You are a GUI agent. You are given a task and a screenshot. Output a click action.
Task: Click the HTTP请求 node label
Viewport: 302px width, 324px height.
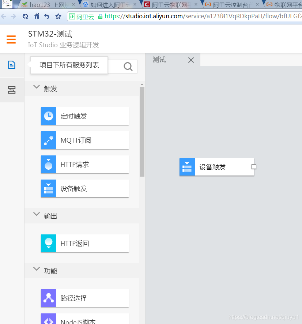pos(75,165)
